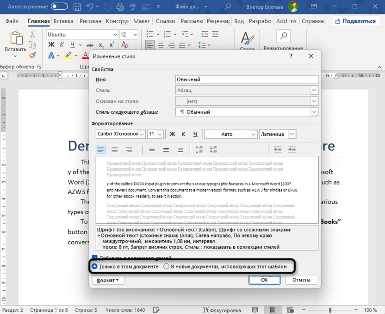Select 'Только в этом документе' radio button
The width and height of the screenshot is (385, 314).
coord(94,266)
